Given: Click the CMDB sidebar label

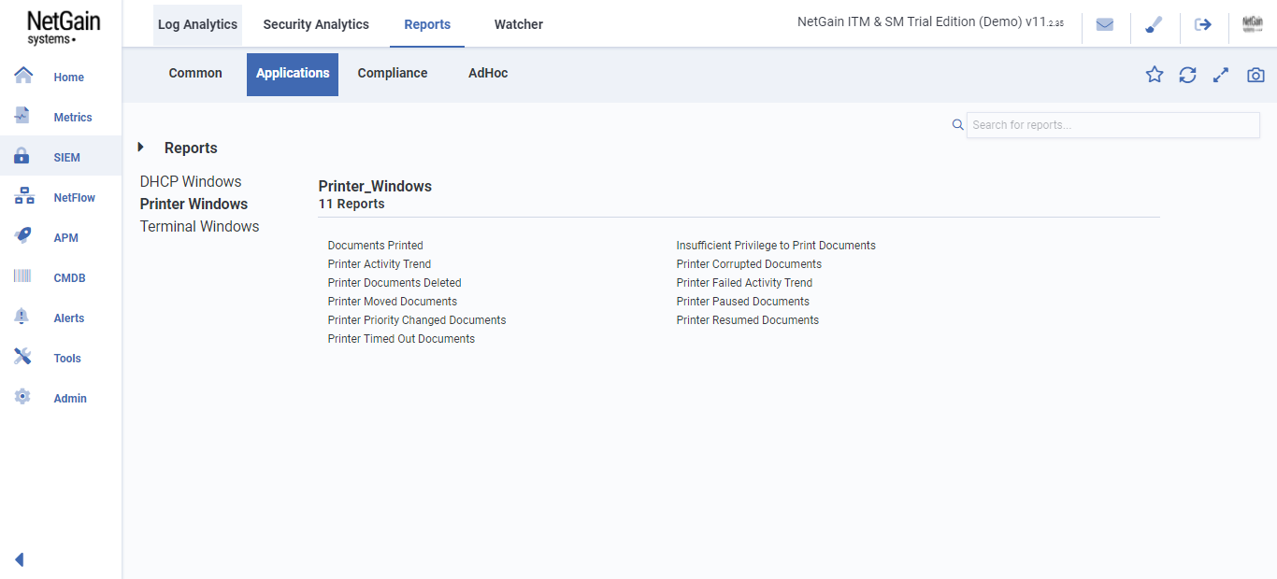Looking at the screenshot, I should [x=69, y=278].
